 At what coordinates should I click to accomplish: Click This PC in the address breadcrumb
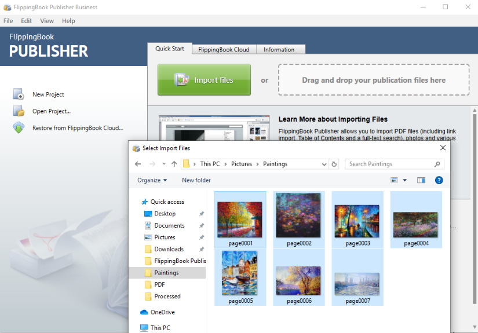pos(210,164)
